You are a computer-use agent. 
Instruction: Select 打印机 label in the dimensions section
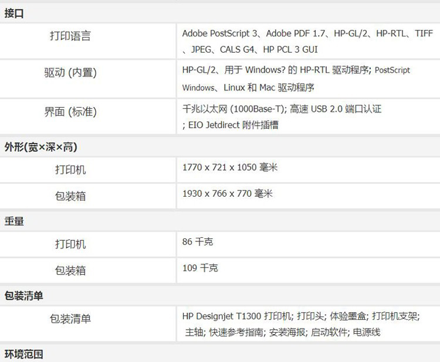pyautogui.click(x=70, y=170)
